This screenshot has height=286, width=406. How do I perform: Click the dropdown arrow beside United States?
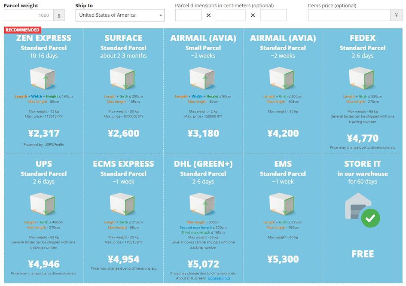(x=161, y=15)
